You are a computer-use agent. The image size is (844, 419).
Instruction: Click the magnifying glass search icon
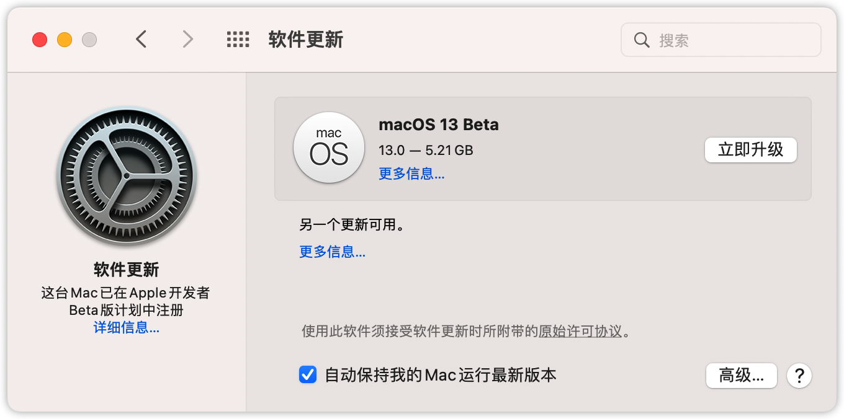[x=641, y=40]
